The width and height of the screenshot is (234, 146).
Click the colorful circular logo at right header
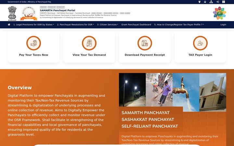[219, 13]
